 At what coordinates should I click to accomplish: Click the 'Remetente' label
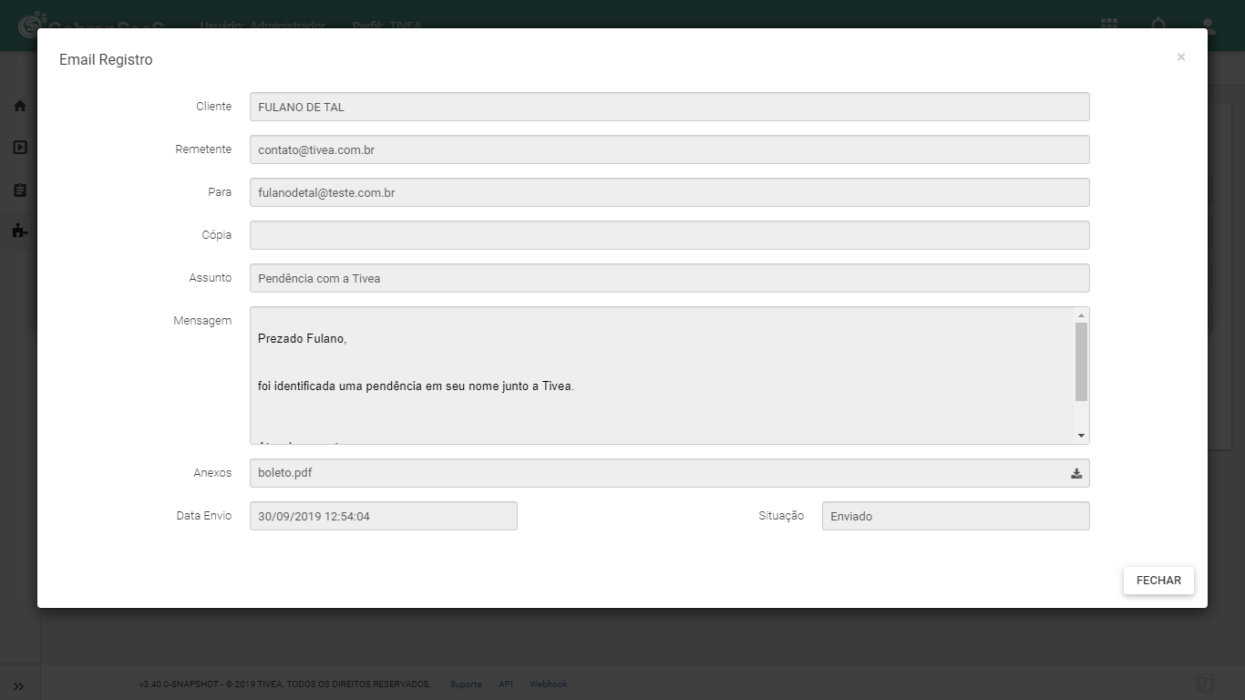pyautogui.click(x=203, y=149)
